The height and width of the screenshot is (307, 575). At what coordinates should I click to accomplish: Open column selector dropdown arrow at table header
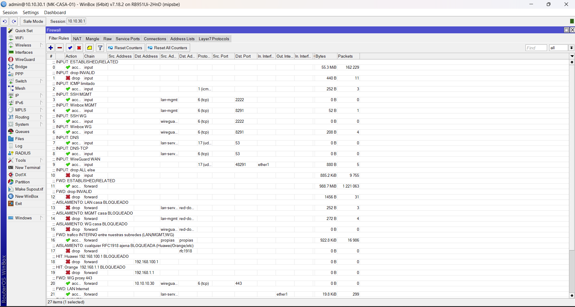pos(572,56)
